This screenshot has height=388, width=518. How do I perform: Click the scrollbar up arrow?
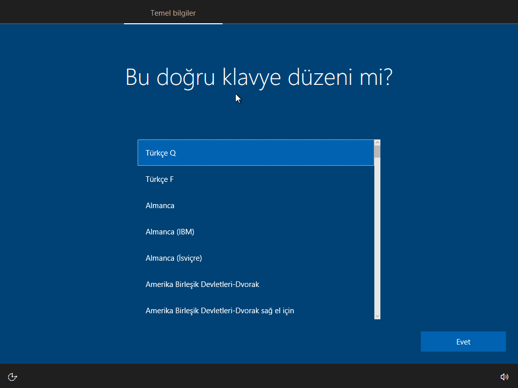point(377,142)
